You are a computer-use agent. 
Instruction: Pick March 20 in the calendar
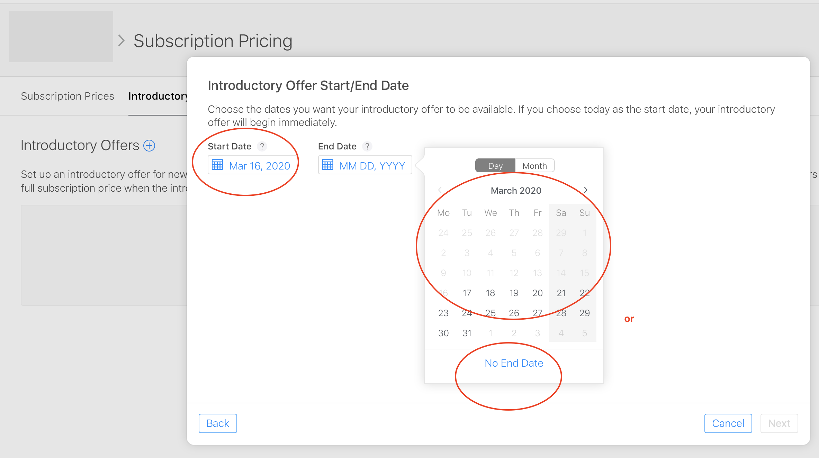click(537, 293)
